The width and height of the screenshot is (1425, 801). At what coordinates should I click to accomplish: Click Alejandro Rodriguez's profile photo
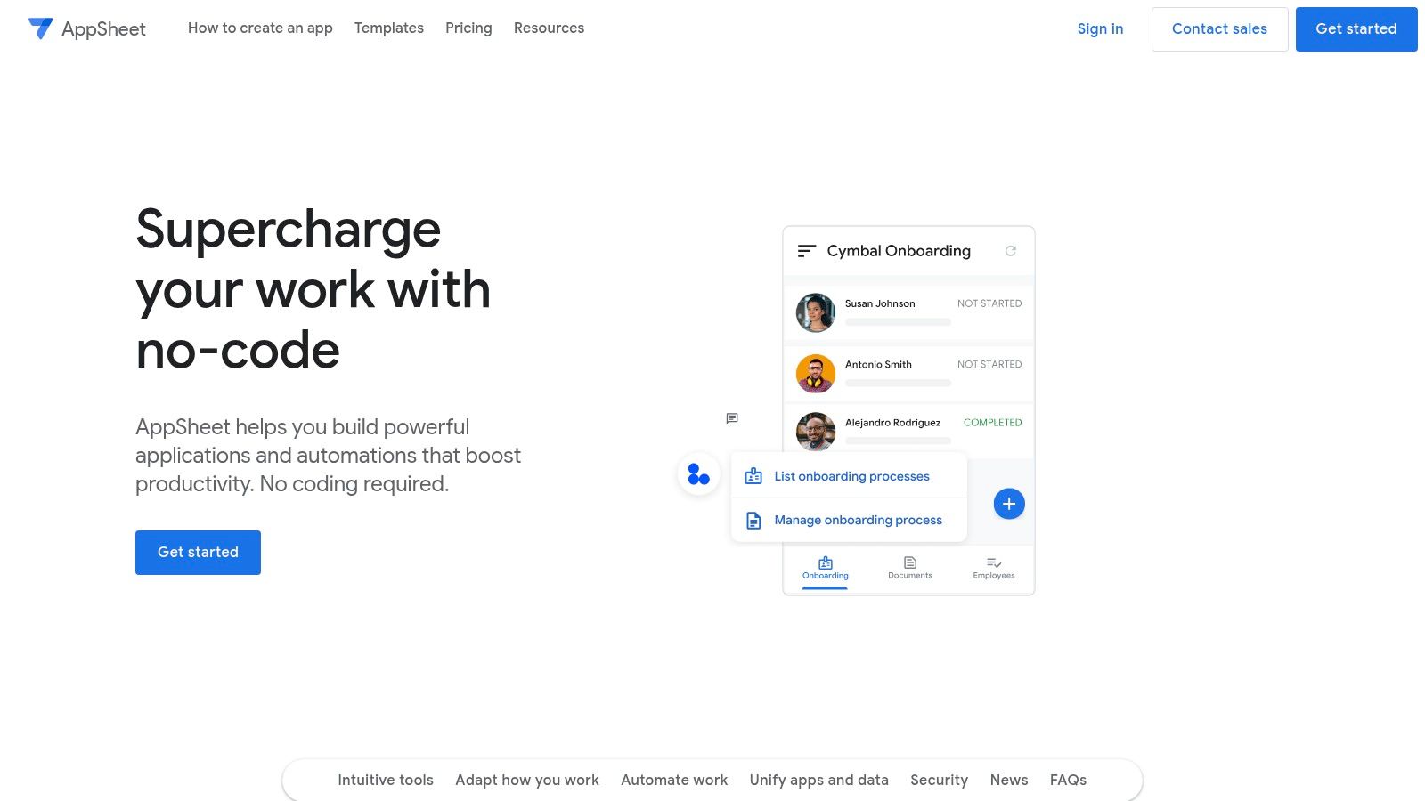(815, 433)
